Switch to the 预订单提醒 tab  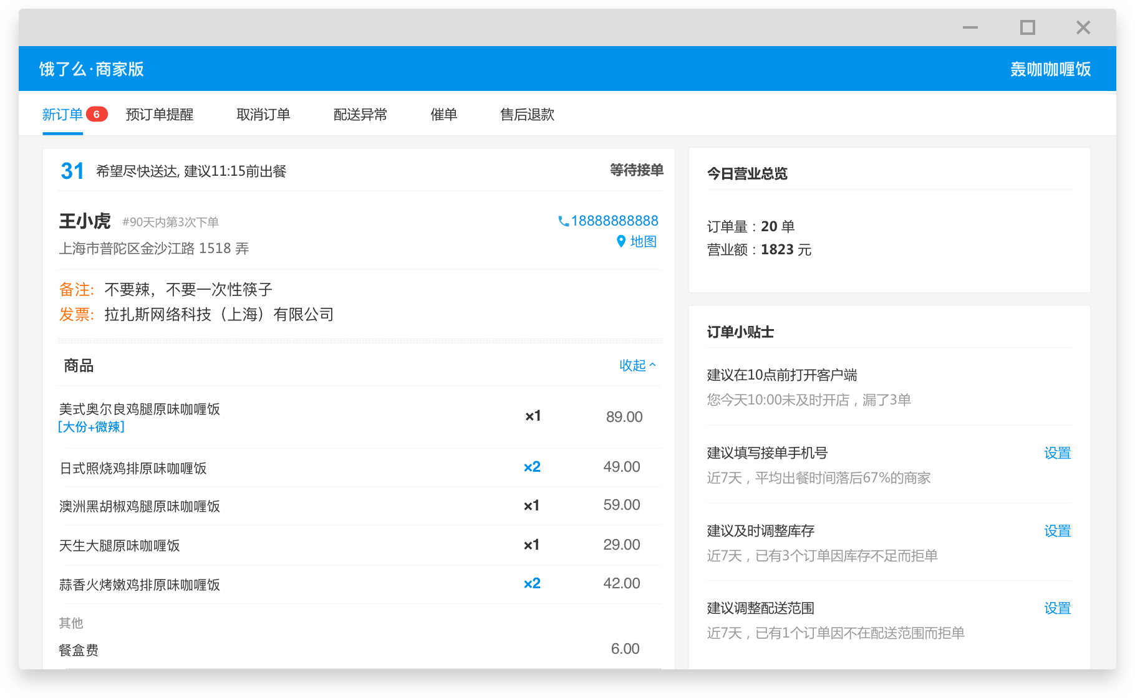tap(159, 114)
